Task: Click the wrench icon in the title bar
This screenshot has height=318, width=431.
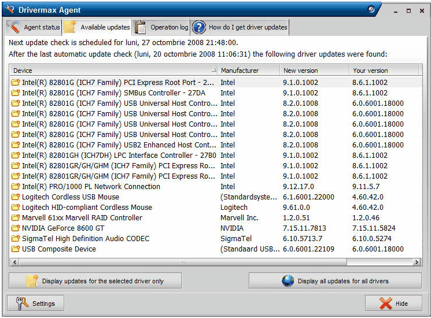Action: click(x=9, y=10)
